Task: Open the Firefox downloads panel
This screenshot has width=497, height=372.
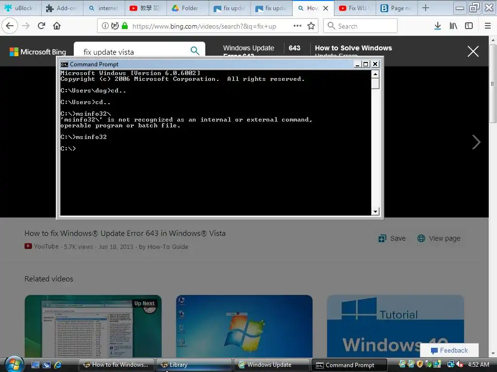Action: [x=437, y=26]
